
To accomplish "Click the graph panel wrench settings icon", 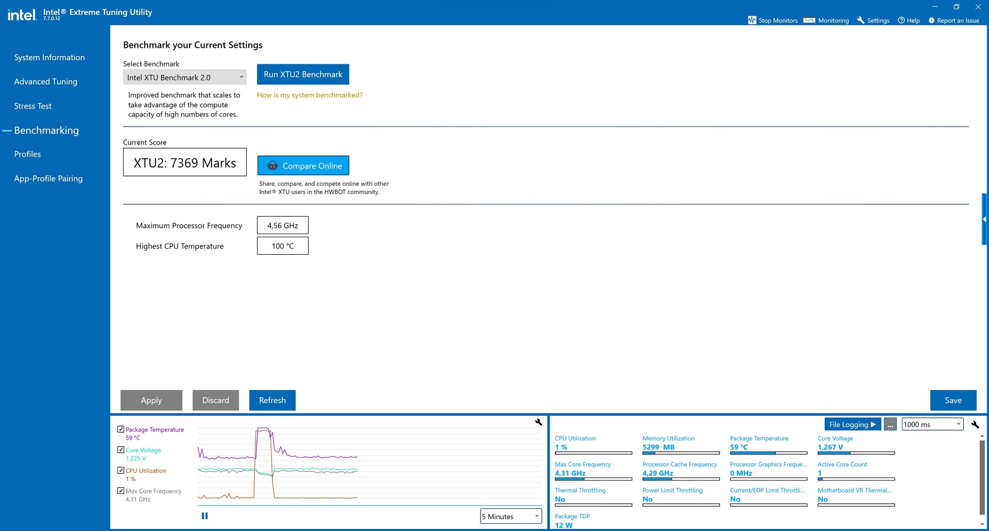I will (x=539, y=422).
